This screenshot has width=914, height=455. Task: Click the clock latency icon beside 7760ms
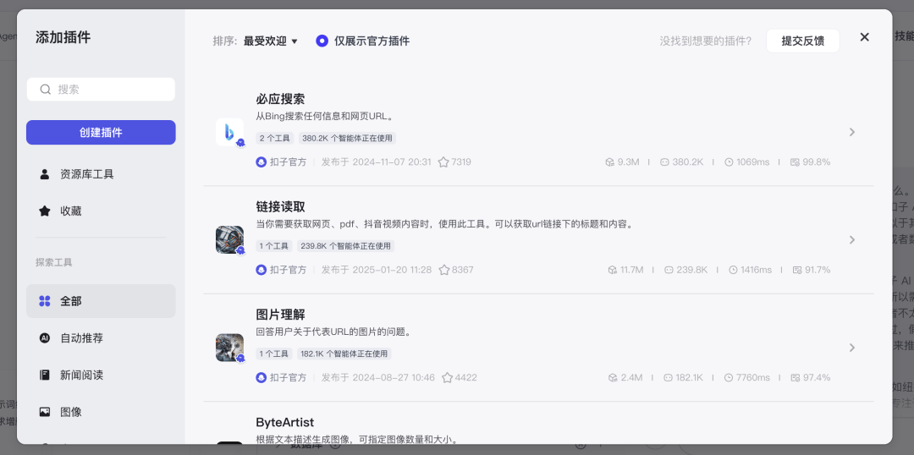point(729,377)
